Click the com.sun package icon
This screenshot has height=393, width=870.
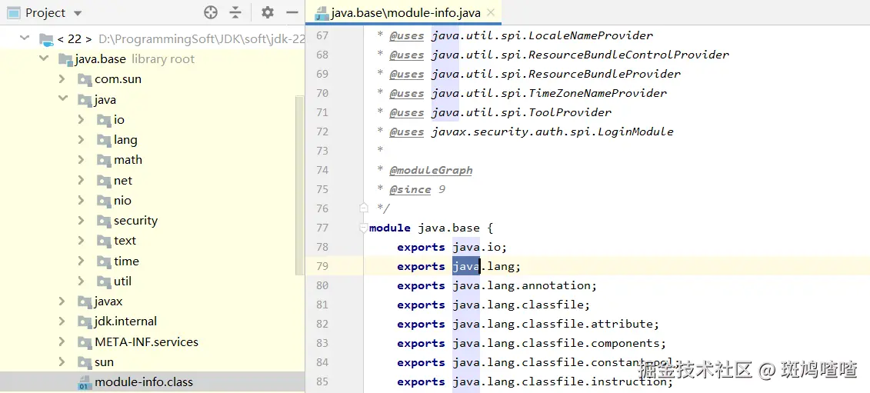(85, 79)
